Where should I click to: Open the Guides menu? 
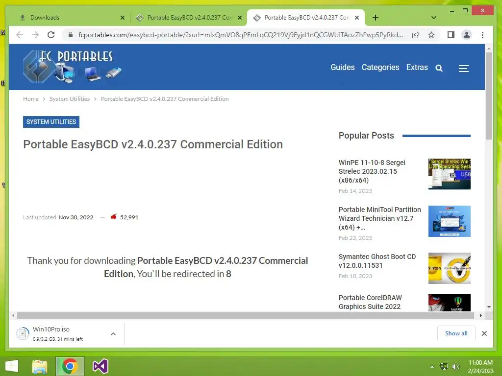343,68
